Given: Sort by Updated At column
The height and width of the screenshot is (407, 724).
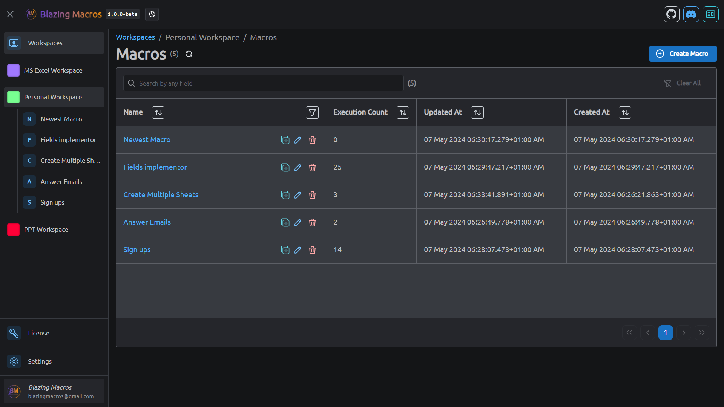Looking at the screenshot, I should 477,112.
